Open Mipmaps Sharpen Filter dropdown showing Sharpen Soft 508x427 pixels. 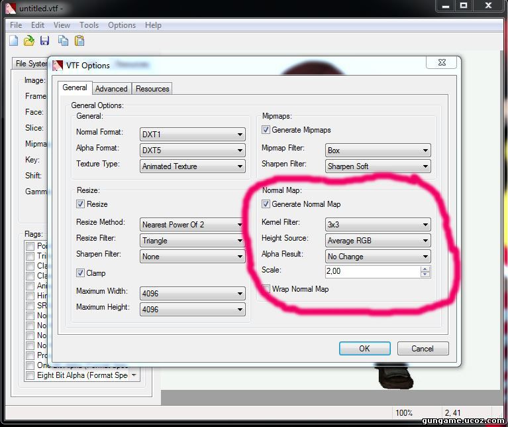coord(378,166)
